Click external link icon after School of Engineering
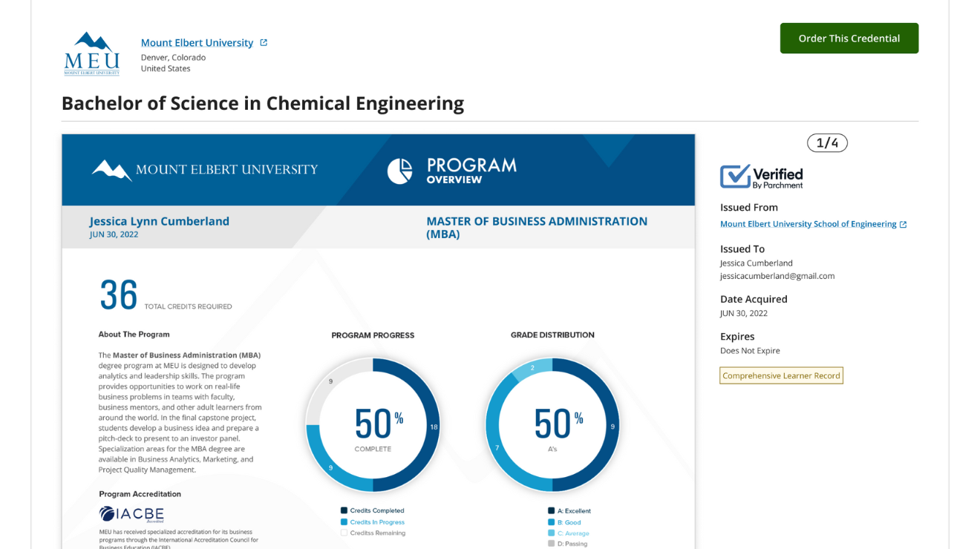Viewport: 980px width, 549px height. (x=903, y=224)
